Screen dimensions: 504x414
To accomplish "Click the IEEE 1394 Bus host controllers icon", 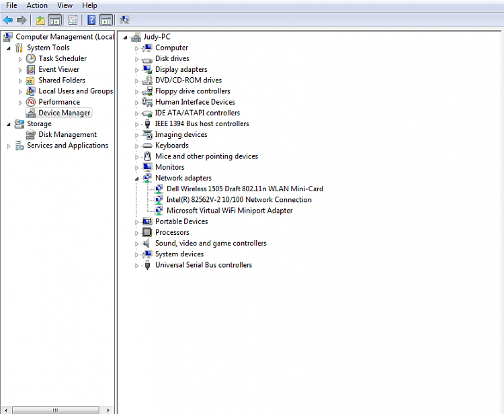I will [x=148, y=123].
